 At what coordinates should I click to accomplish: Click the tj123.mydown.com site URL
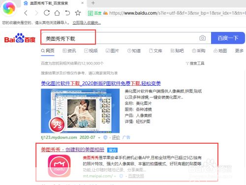59,137
